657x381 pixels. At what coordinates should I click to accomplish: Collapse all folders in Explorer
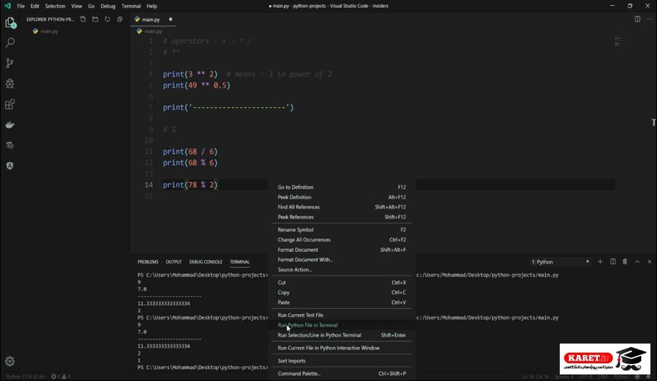click(x=120, y=19)
